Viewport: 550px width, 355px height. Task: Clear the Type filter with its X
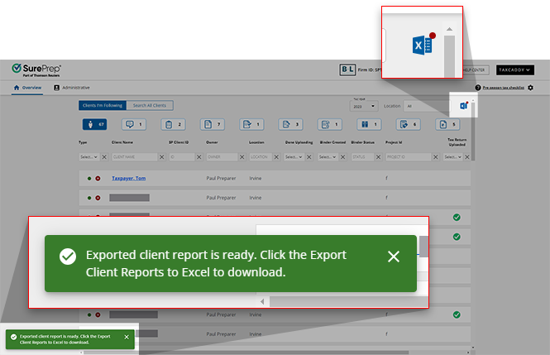click(104, 156)
